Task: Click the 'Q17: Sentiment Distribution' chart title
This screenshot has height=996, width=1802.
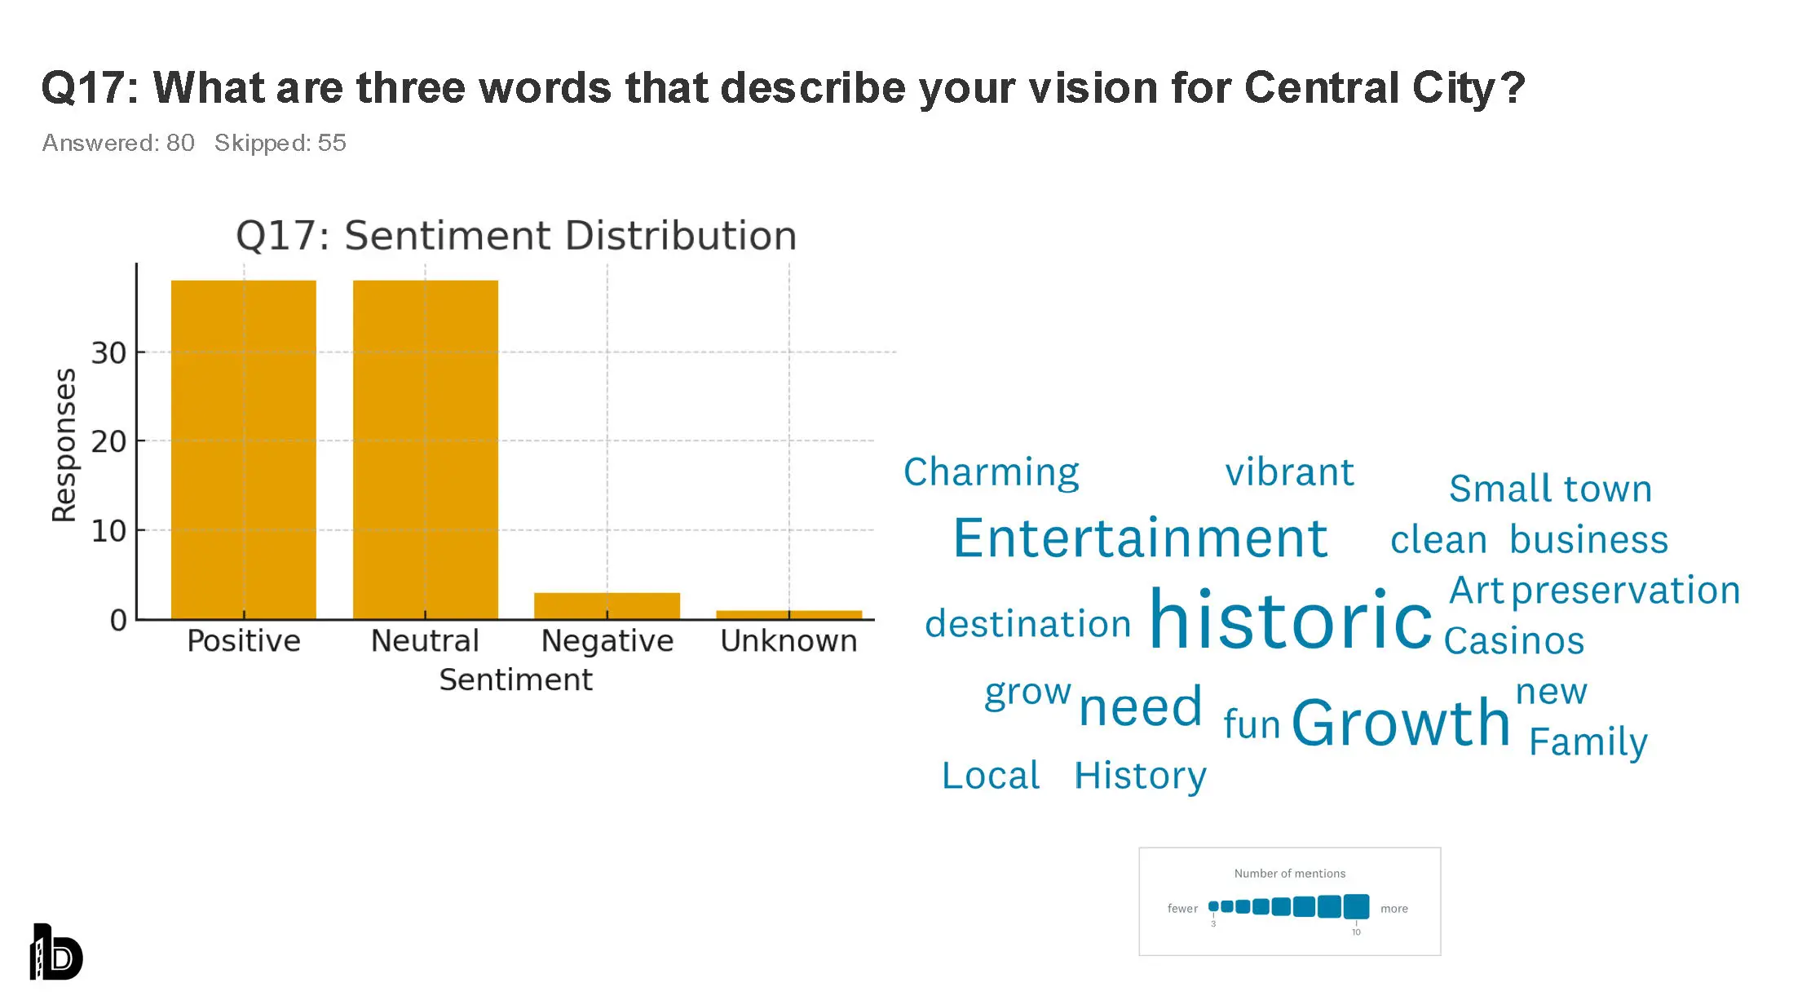Action: pos(516,236)
